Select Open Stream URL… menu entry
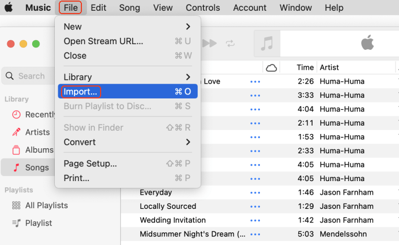 (x=103, y=41)
